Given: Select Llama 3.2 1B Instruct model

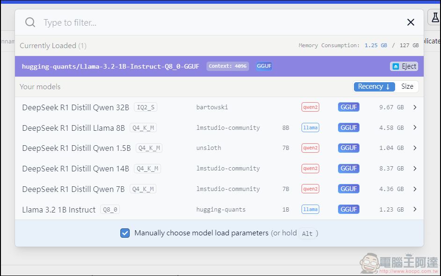Looking at the screenshot, I should coord(220,209).
